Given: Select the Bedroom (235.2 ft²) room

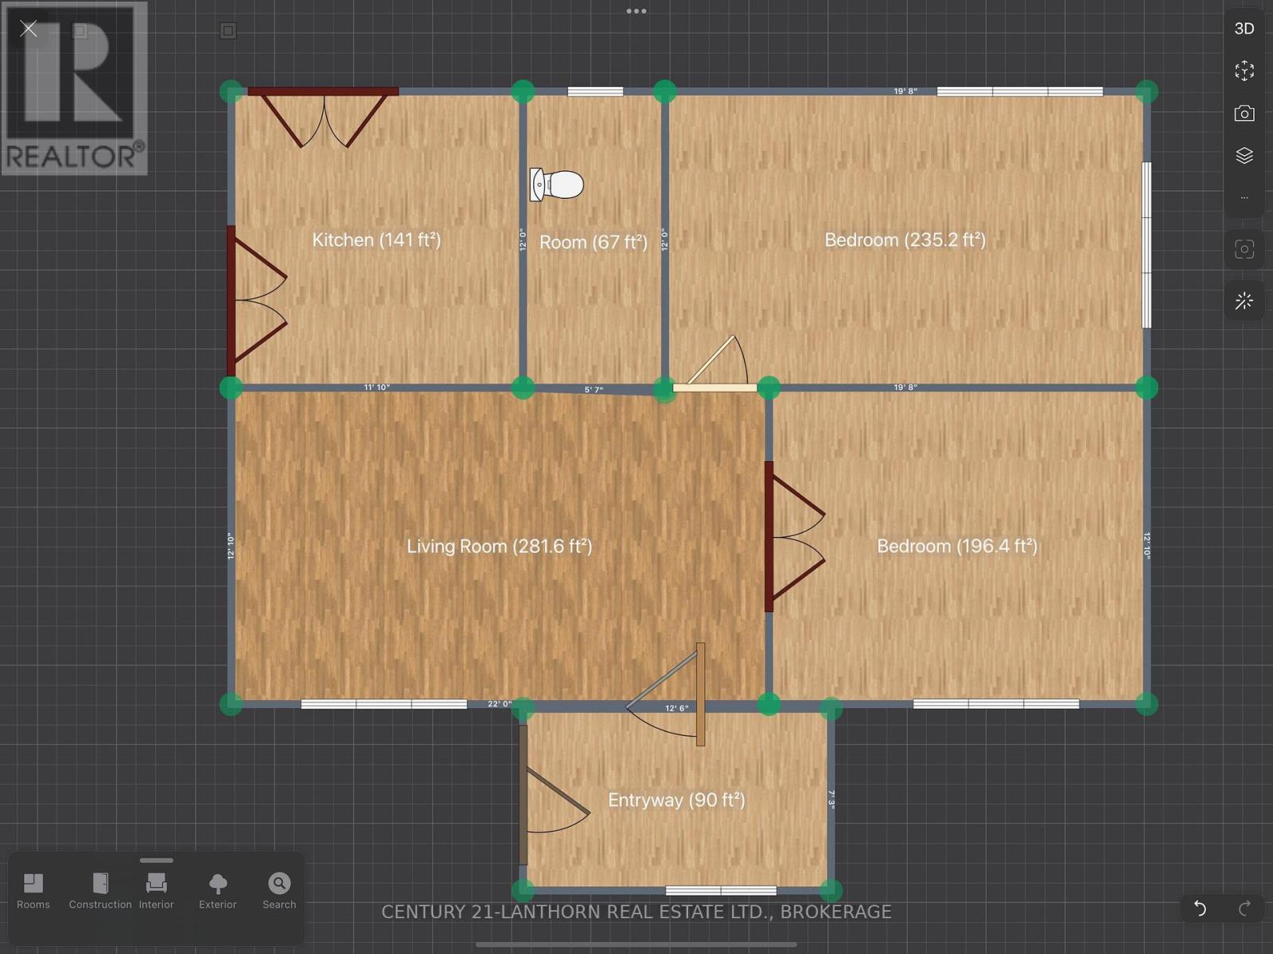Looking at the screenshot, I should pos(905,239).
